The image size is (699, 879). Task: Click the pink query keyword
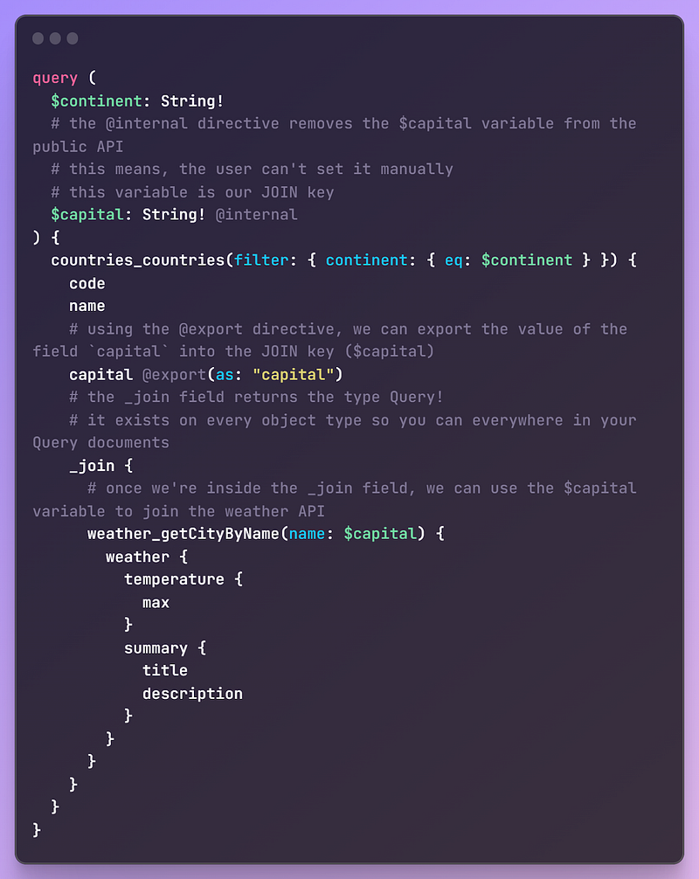pyautogui.click(x=55, y=78)
